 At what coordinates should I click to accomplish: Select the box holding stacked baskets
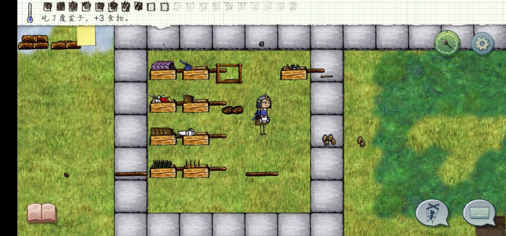pos(163,136)
